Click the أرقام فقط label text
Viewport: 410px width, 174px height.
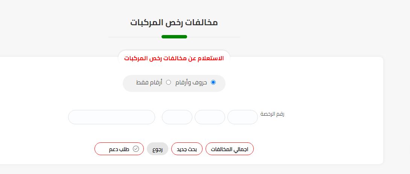coord(149,83)
